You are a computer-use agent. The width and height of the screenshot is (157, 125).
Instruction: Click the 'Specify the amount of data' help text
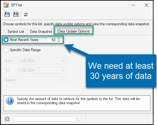coord(78,101)
